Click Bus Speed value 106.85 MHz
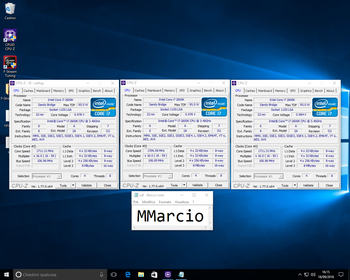 click(x=156, y=161)
